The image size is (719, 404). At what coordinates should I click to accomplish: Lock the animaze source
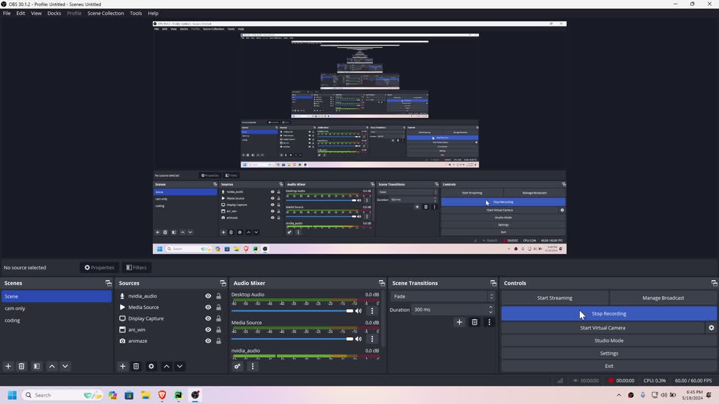pyautogui.click(x=219, y=341)
